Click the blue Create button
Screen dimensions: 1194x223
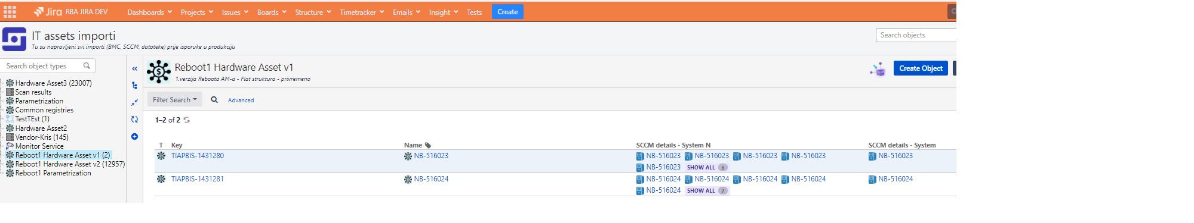507,12
